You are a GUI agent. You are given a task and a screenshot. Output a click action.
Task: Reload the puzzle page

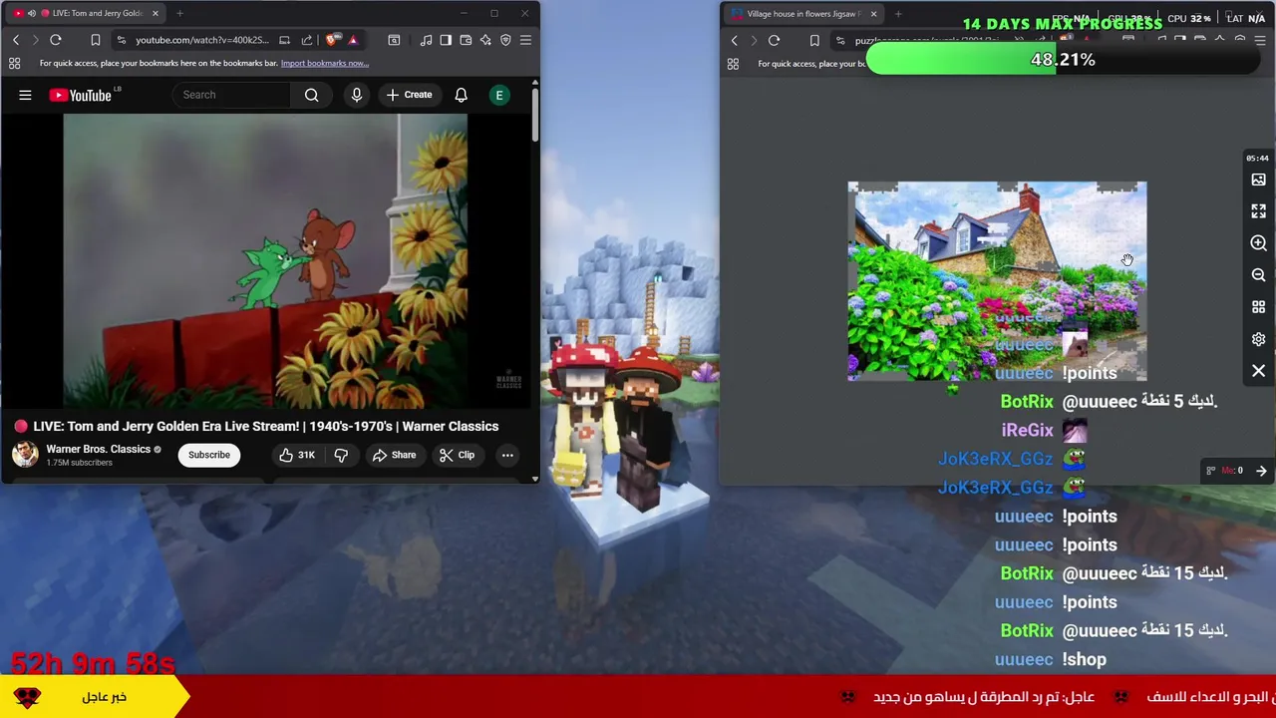[775, 40]
